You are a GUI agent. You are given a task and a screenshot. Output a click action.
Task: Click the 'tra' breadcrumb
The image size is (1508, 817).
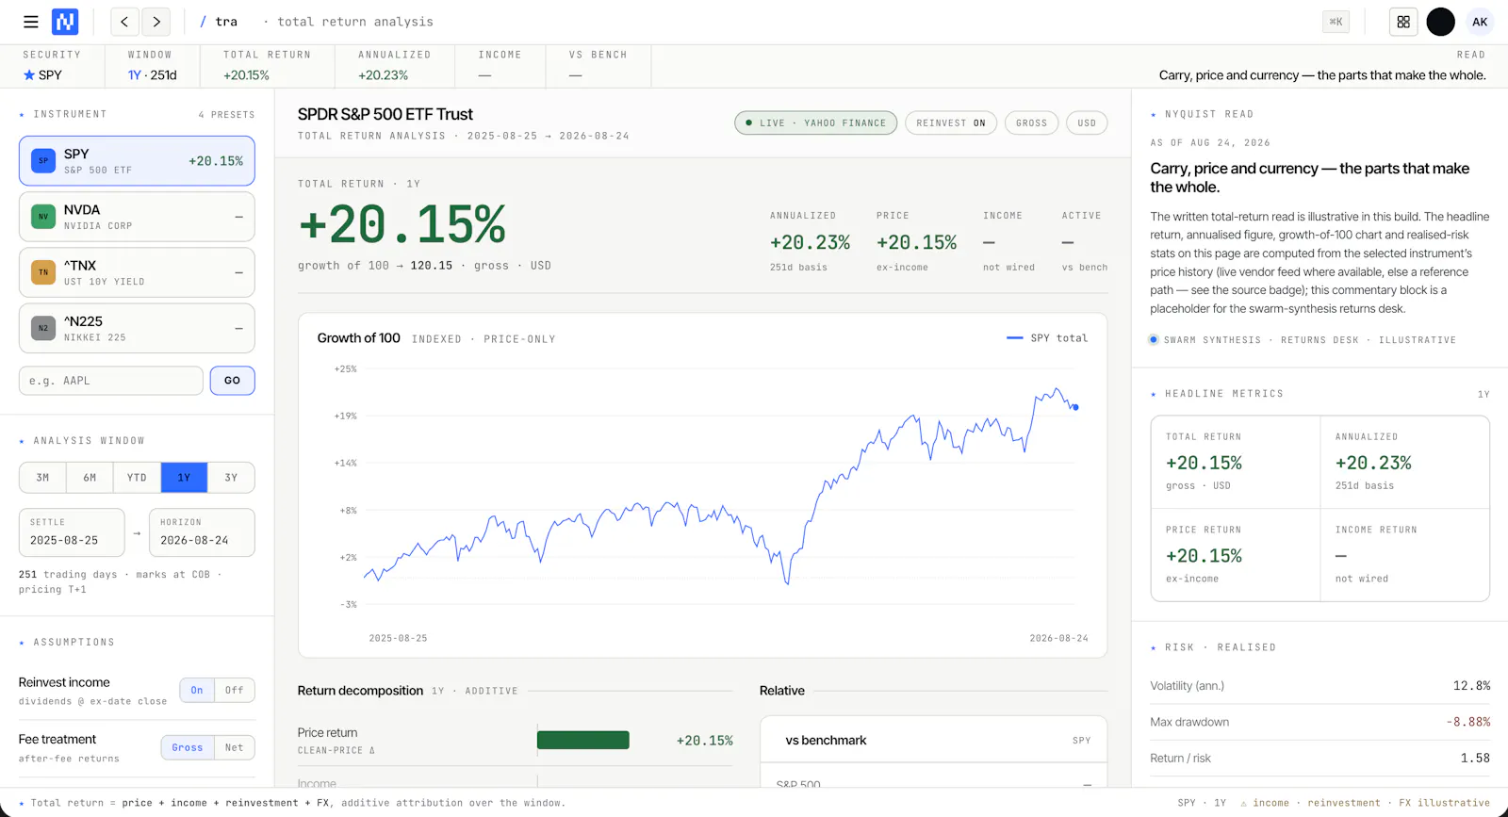pos(226,22)
